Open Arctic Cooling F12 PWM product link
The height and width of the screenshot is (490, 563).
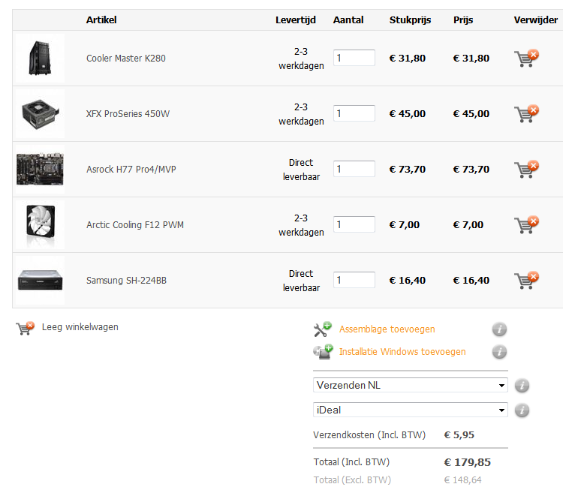pos(135,224)
